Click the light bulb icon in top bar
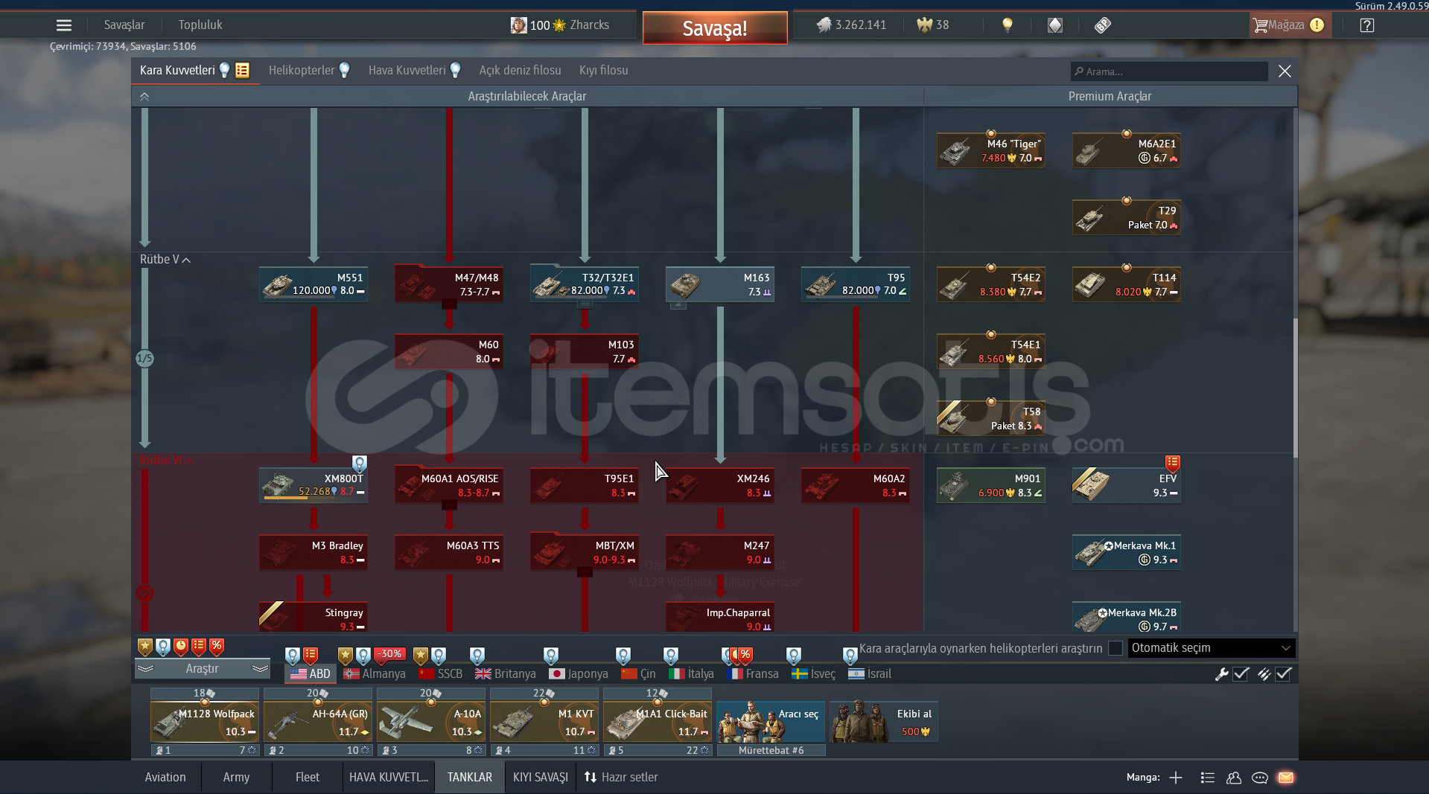 click(1007, 25)
